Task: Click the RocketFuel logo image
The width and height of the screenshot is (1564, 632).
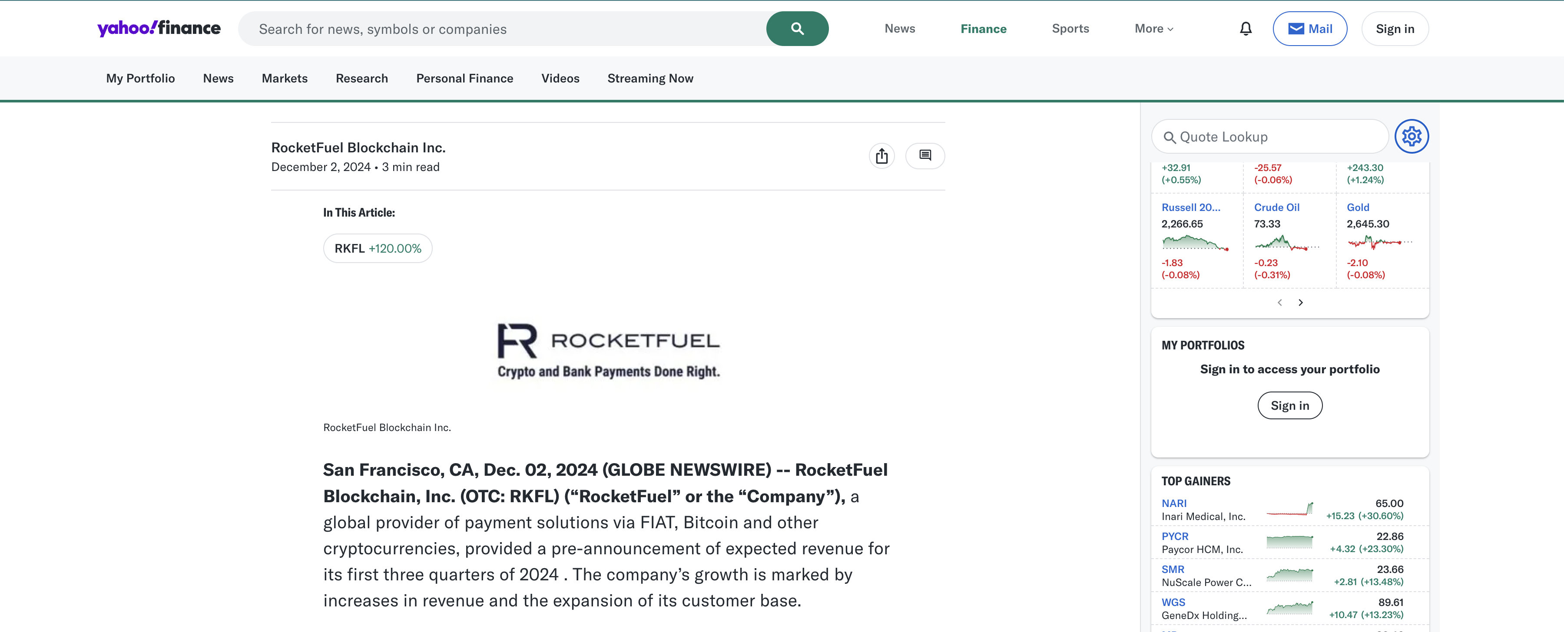Action: tap(608, 351)
